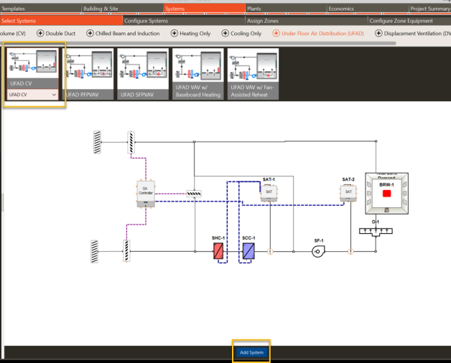Select the SCC-1 cooling coil icon
This screenshot has width=451, height=363.
coord(248,251)
